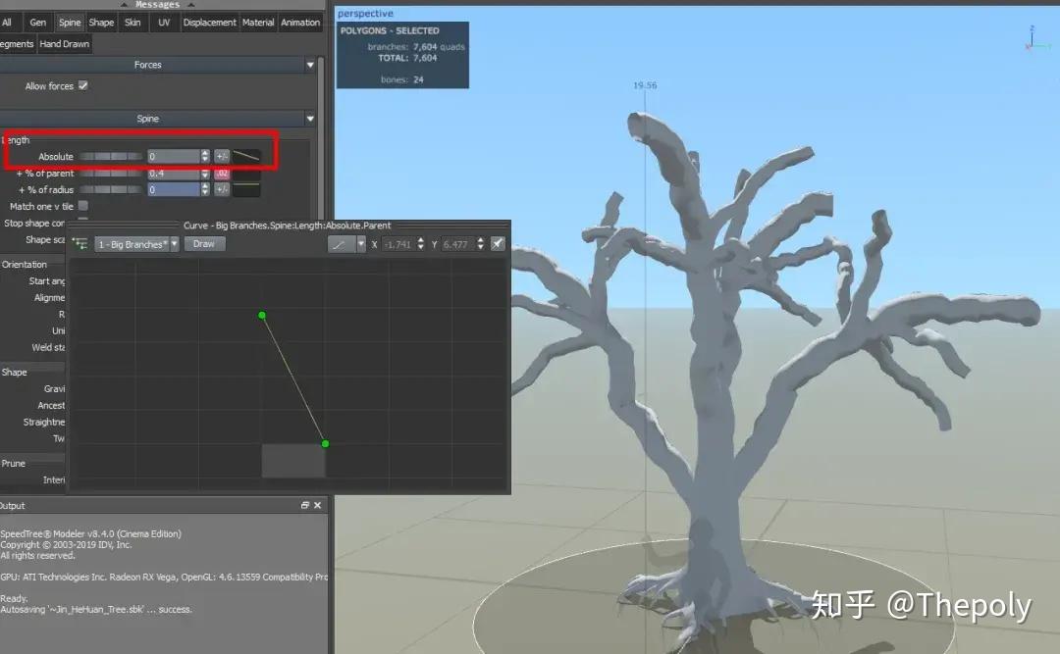Click the % of radius value stepper
This screenshot has width=1060, height=654.
pyautogui.click(x=205, y=190)
